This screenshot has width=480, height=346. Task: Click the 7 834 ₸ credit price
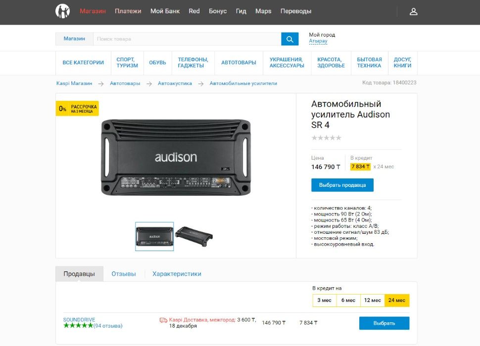pyautogui.click(x=360, y=167)
